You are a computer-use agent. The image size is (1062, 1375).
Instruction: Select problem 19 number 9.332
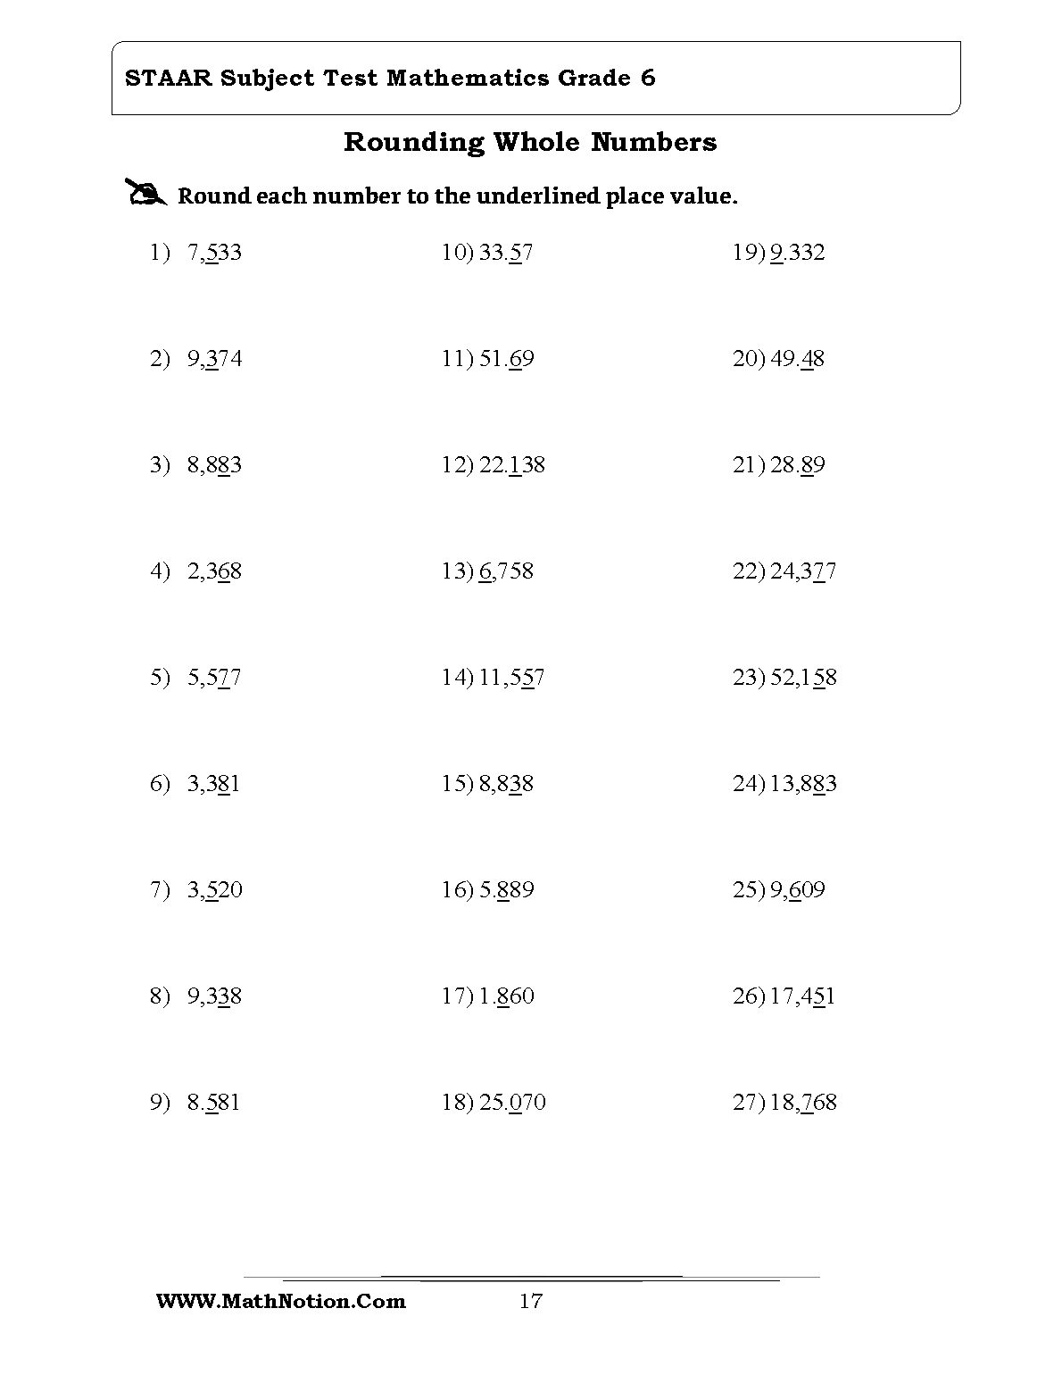pyautogui.click(x=798, y=253)
